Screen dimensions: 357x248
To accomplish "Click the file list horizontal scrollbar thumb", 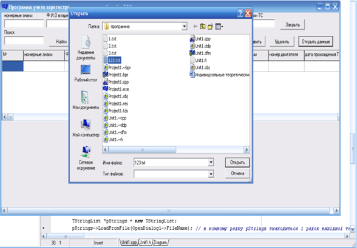I will (x=142, y=150).
